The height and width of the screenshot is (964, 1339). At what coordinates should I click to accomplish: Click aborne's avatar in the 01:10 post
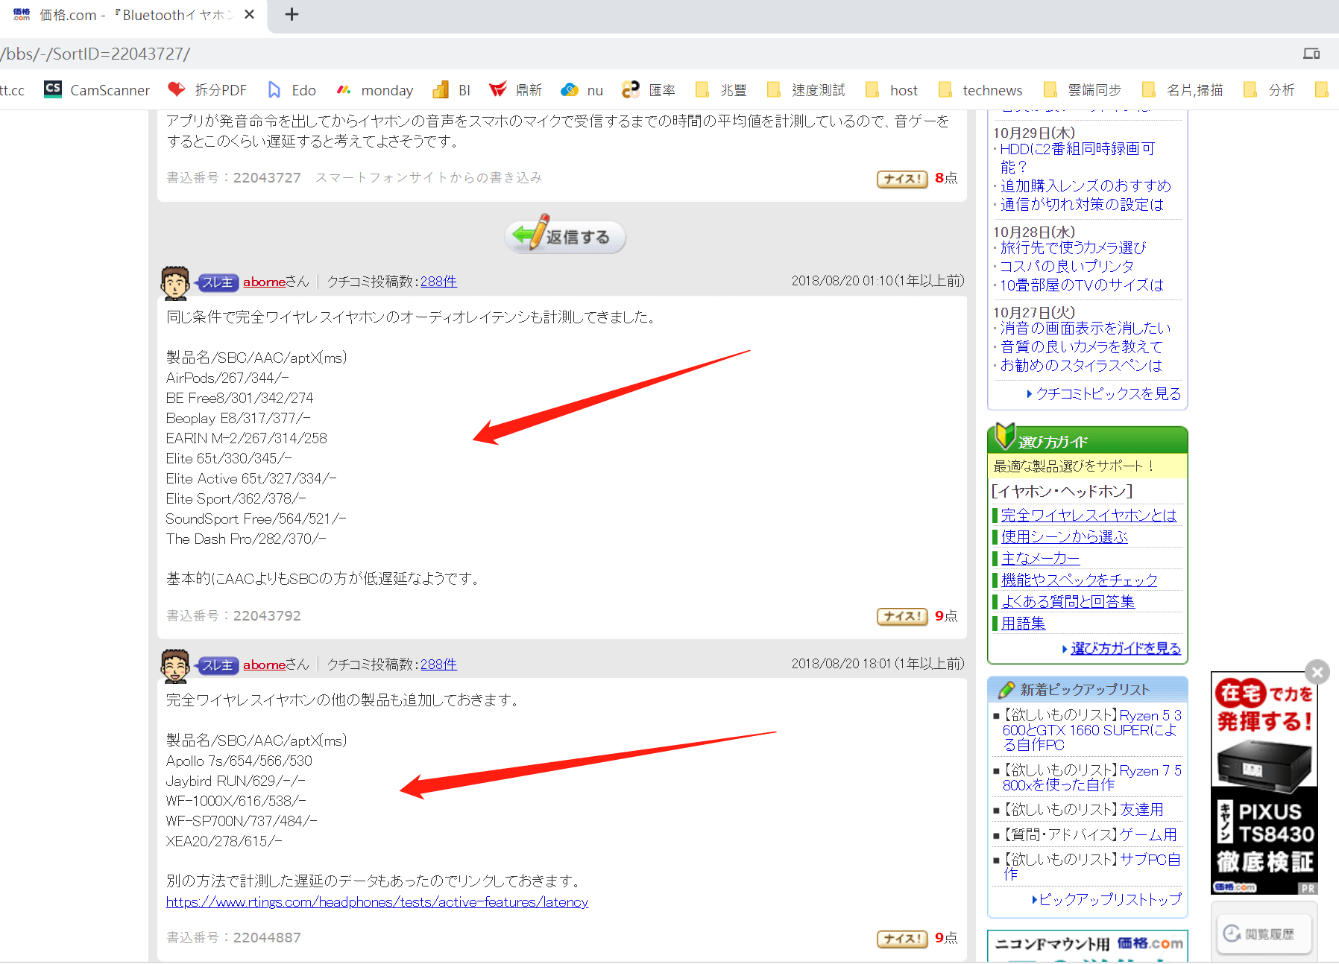(x=175, y=283)
